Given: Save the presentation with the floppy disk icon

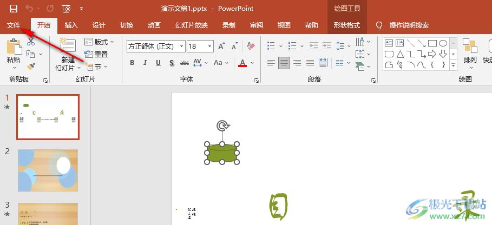Looking at the screenshot, I should pyautogui.click(x=13, y=9).
